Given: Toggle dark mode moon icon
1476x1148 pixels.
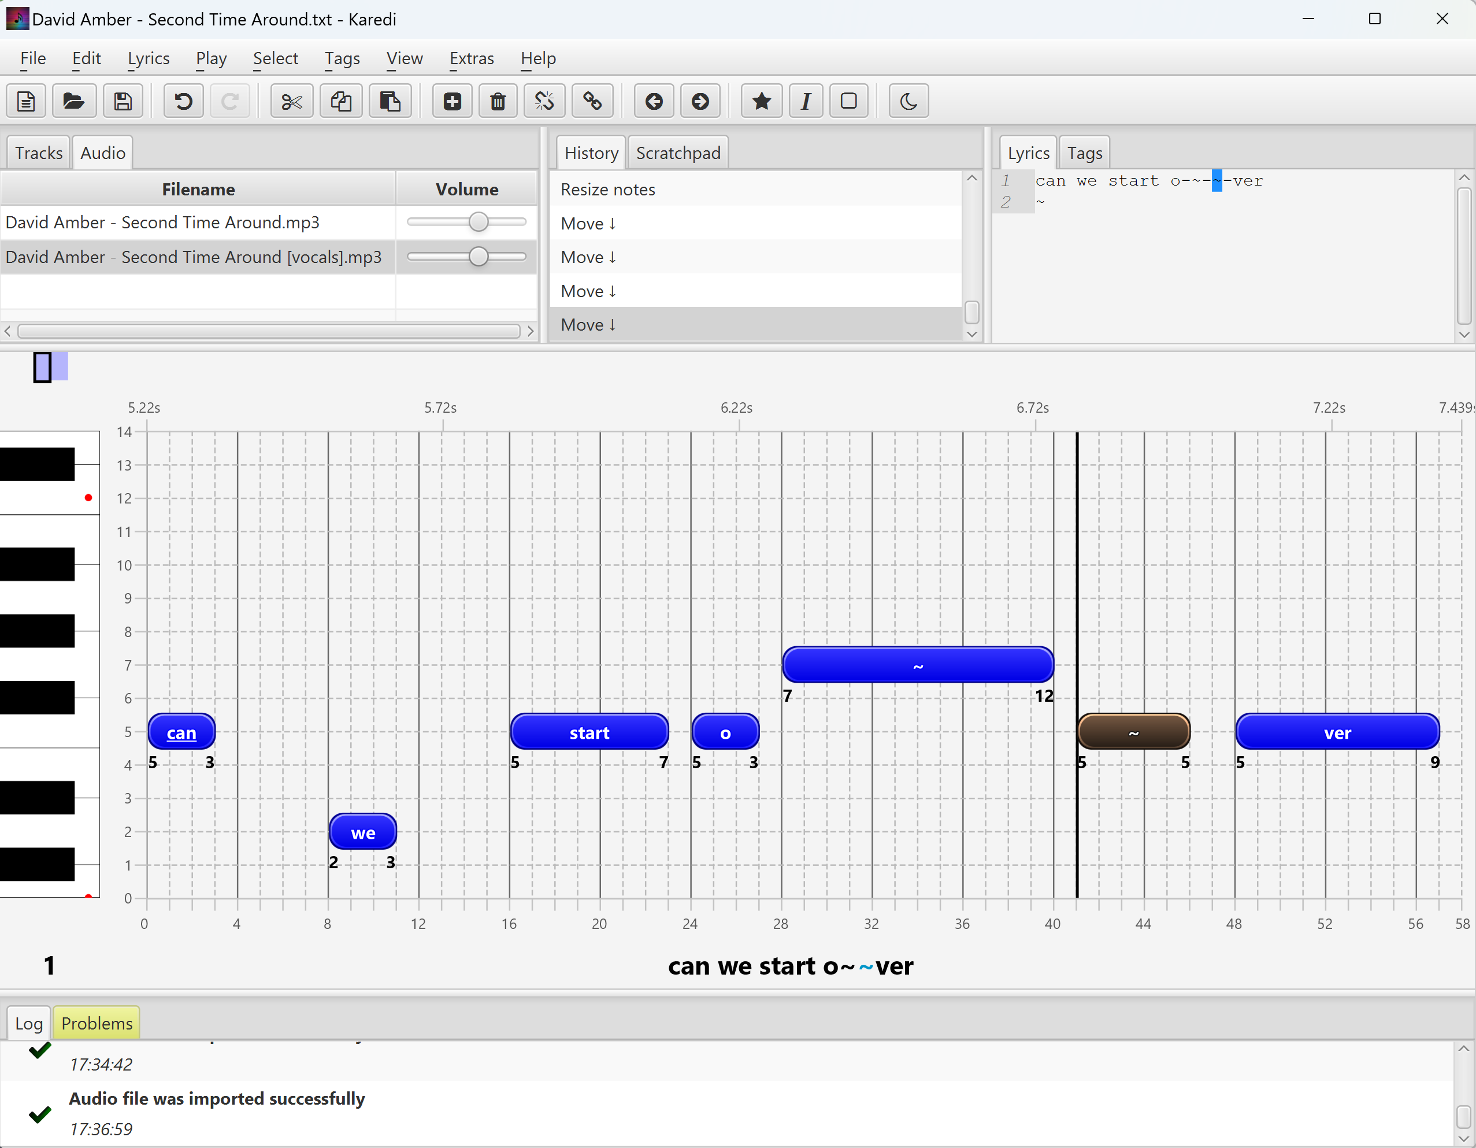Looking at the screenshot, I should coord(908,101).
